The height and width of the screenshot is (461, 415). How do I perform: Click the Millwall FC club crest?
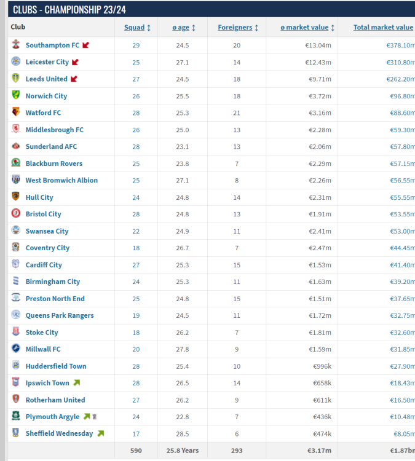point(16,349)
